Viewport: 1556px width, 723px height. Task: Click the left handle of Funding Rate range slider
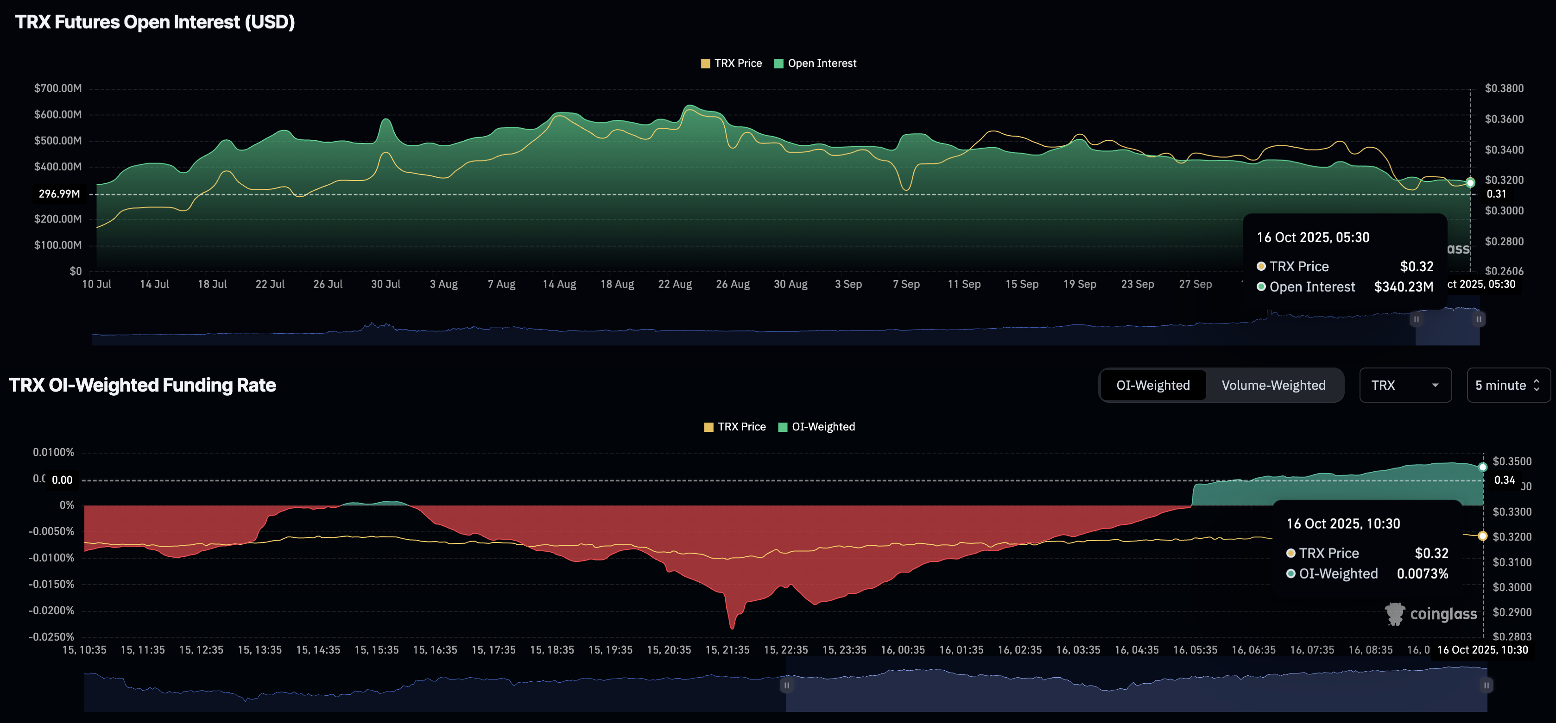[x=786, y=686]
